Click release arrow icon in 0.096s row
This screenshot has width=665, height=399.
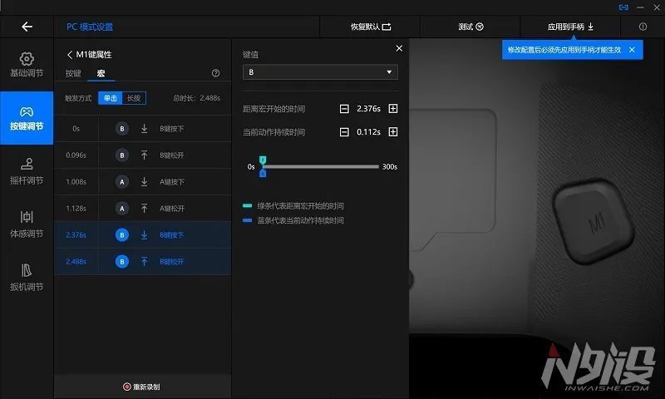coord(144,155)
